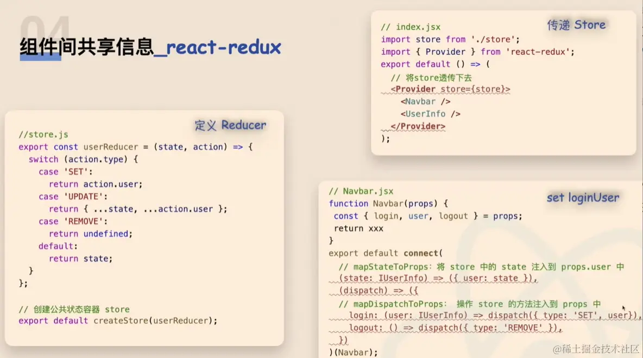The image size is (643, 358).
Task: Click the 'return xxx' line
Action: [358, 228]
